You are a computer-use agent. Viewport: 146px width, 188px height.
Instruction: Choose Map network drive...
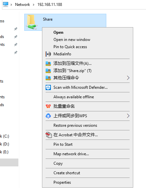click(71, 154)
